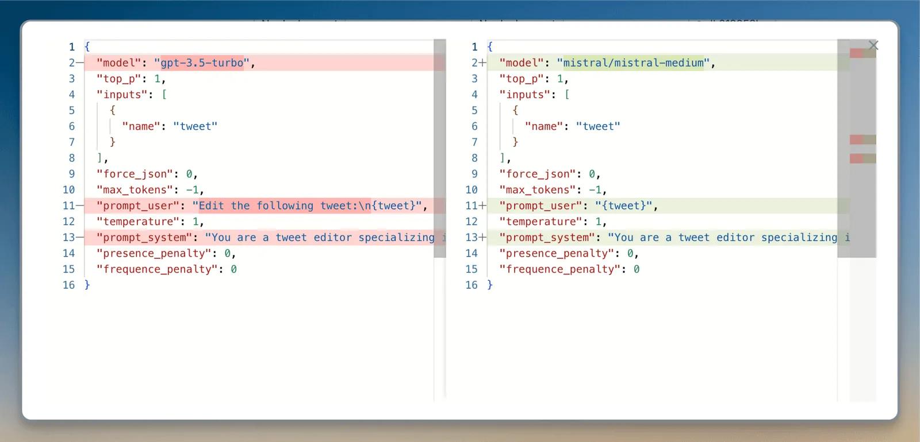Click "presence_penalty": 0 in right pane
920x442 pixels.
coord(569,253)
